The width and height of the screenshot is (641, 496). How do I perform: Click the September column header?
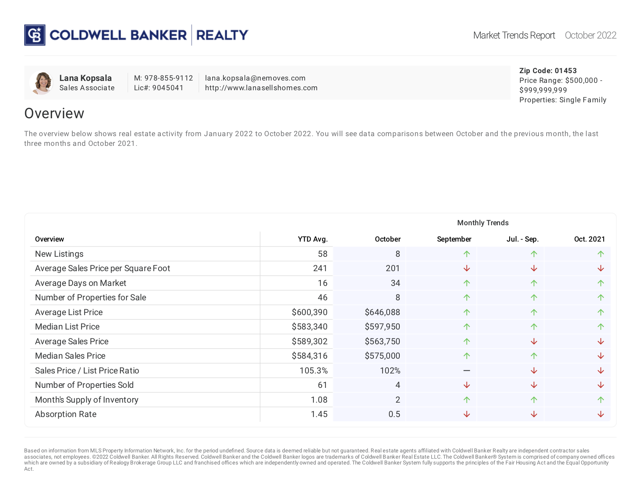click(454, 239)
